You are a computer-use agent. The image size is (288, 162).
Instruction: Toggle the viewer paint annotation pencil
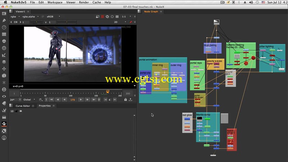[x=131, y=22]
